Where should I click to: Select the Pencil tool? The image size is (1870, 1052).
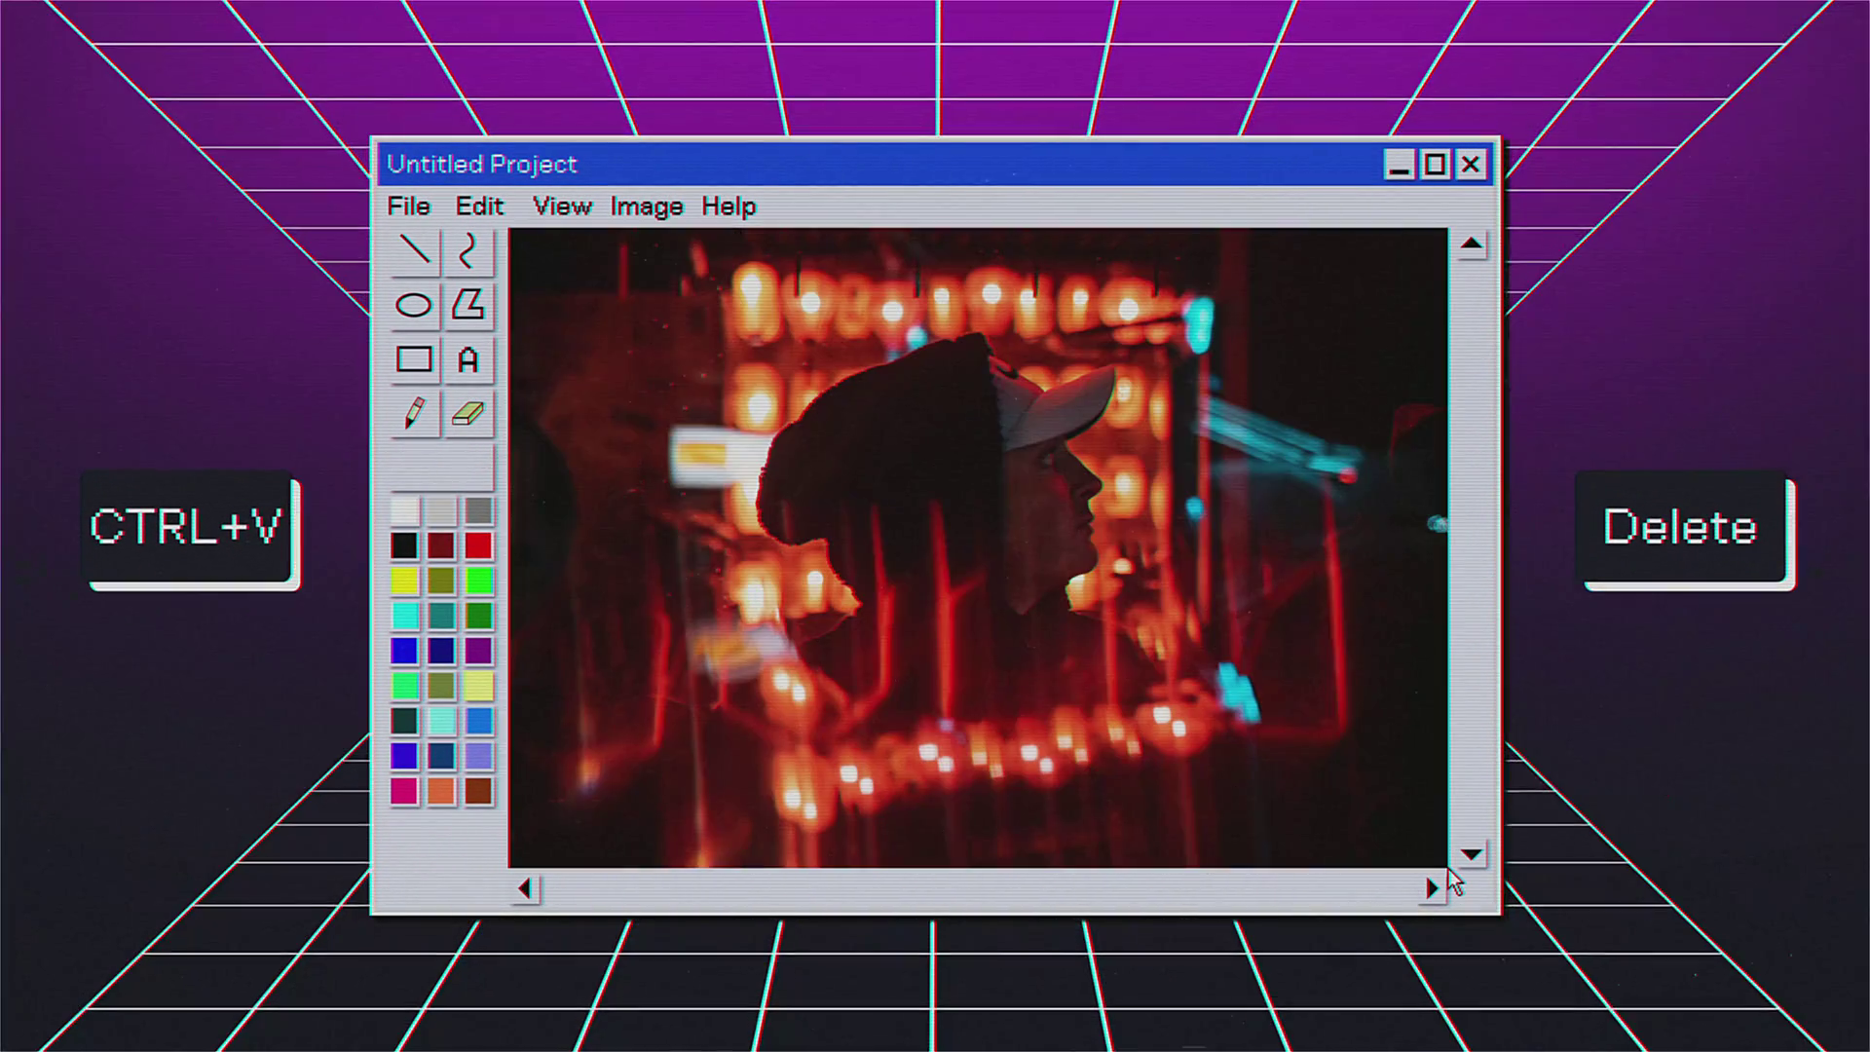[414, 414]
